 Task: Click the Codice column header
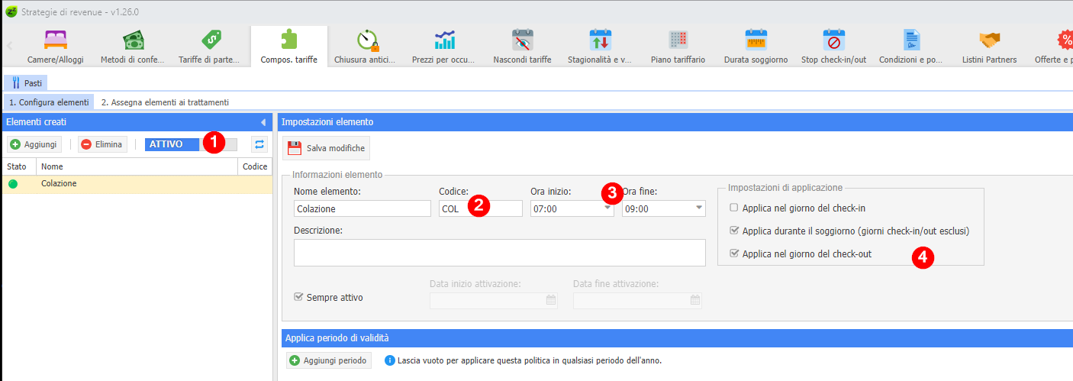coord(255,166)
